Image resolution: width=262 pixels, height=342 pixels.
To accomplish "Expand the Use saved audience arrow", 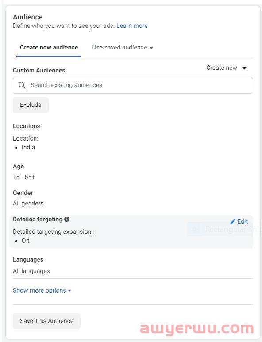I will (151, 48).
